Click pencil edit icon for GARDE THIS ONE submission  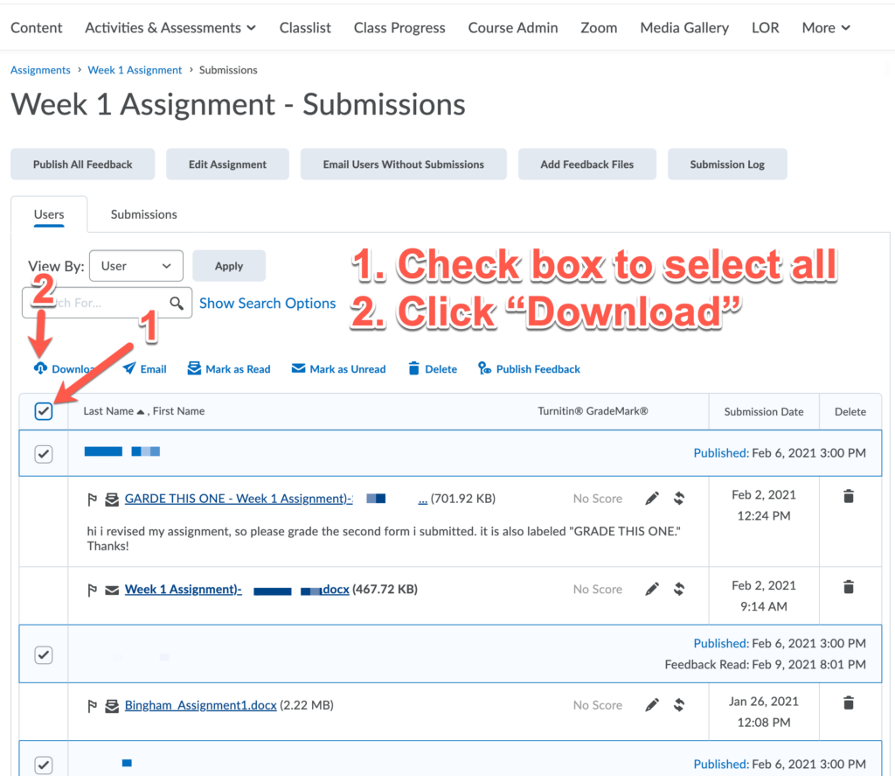652,499
